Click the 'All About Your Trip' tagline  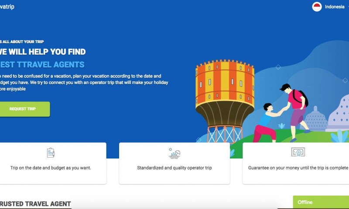[22, 42]
